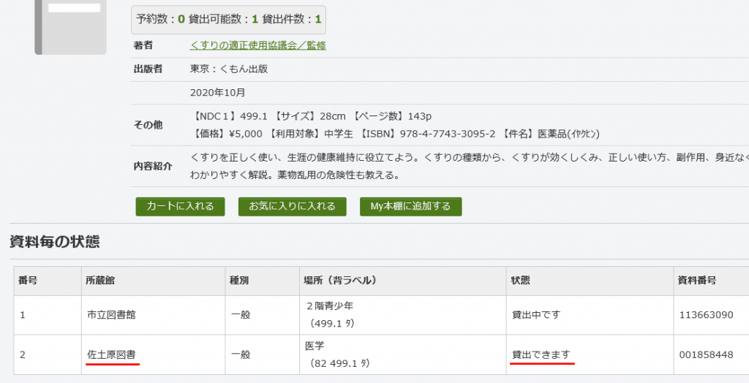Click the row number 2 cell
Image resolution: width=749 pixels, height=383 pixels.
tap(48, 354)
